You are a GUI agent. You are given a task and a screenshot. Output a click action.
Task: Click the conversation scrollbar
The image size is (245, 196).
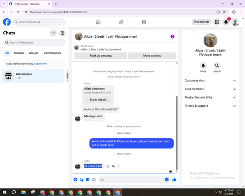click(x=176, y=133)
